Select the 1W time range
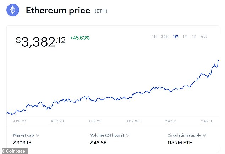225x154 pixels. coord(175,36)
